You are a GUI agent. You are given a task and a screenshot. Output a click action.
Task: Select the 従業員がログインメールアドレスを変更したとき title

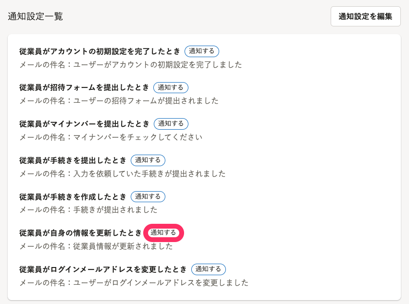103,269
